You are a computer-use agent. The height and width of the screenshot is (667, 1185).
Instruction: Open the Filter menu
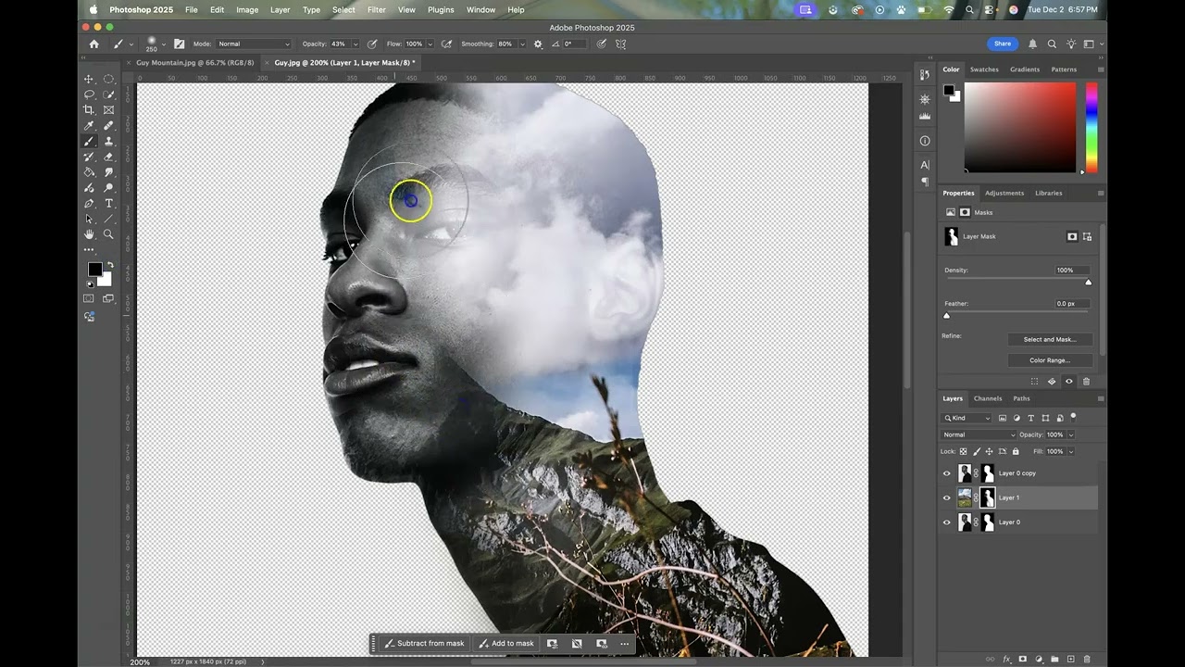click(x=376, y=9)
